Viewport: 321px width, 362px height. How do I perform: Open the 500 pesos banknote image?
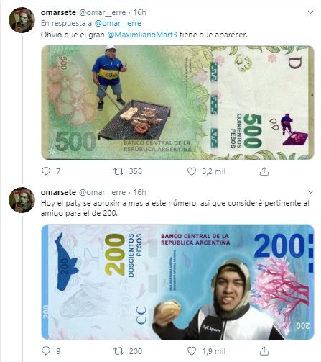point(177,102)
